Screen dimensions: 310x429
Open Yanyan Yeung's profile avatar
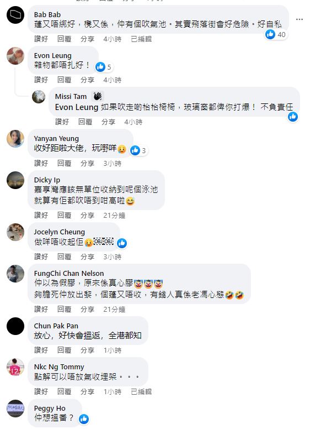(x=15, y=139)
